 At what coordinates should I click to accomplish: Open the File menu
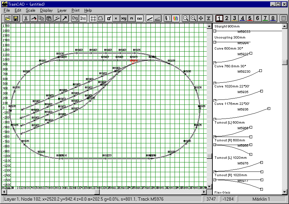7,10
